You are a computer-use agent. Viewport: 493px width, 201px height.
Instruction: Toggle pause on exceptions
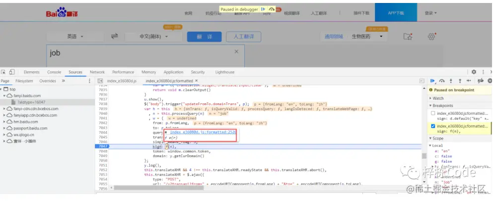click(490, 81)
